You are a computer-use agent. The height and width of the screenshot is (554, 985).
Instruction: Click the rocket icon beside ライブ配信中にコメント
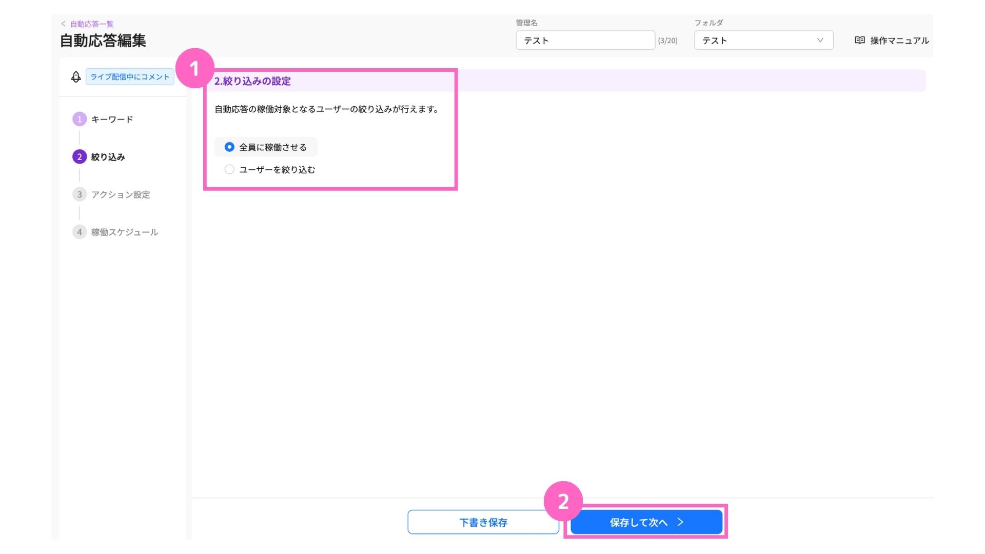tap(76, 77)
